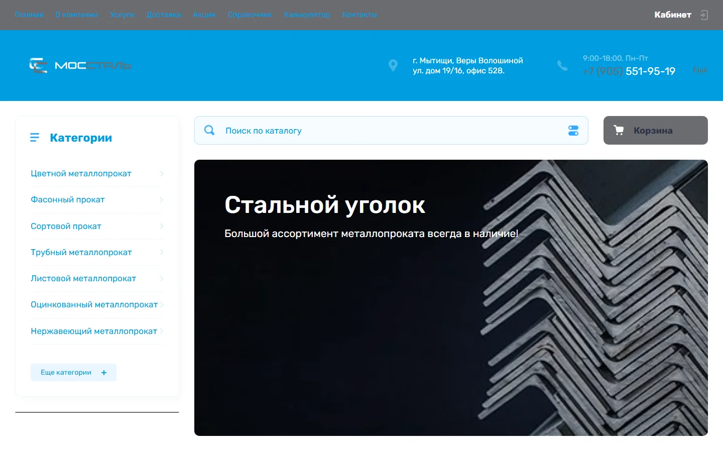Image resolution: width=723 pixels, height=452 pixels.
Task: Show more phones via Ещё
Action: [700, 70]
